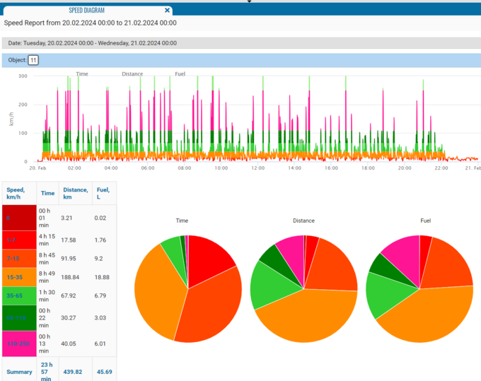Image resolution: width=481 pixels, height=381 pixels.
Task: Click the Summary row label
Action: tap(18, 373)
